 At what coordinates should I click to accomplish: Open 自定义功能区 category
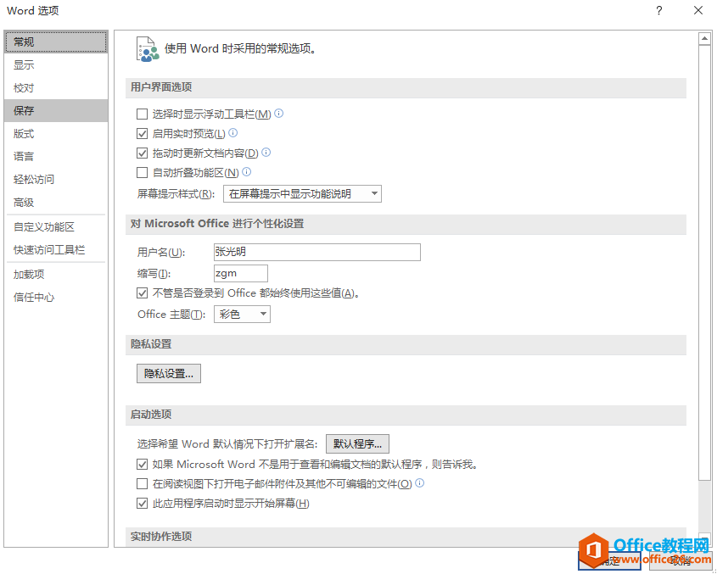pos(56,227)
